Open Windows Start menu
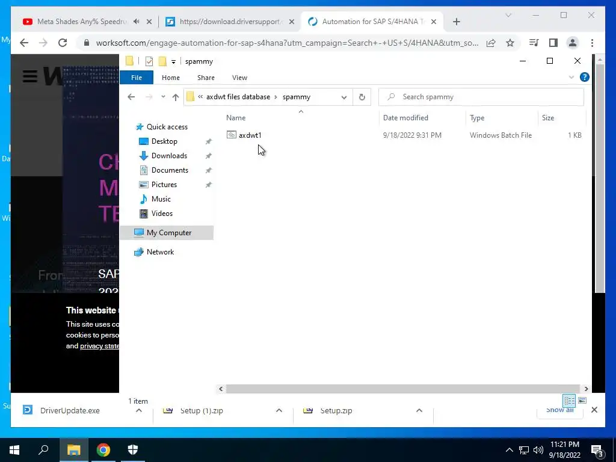 [x=14, y=450]
